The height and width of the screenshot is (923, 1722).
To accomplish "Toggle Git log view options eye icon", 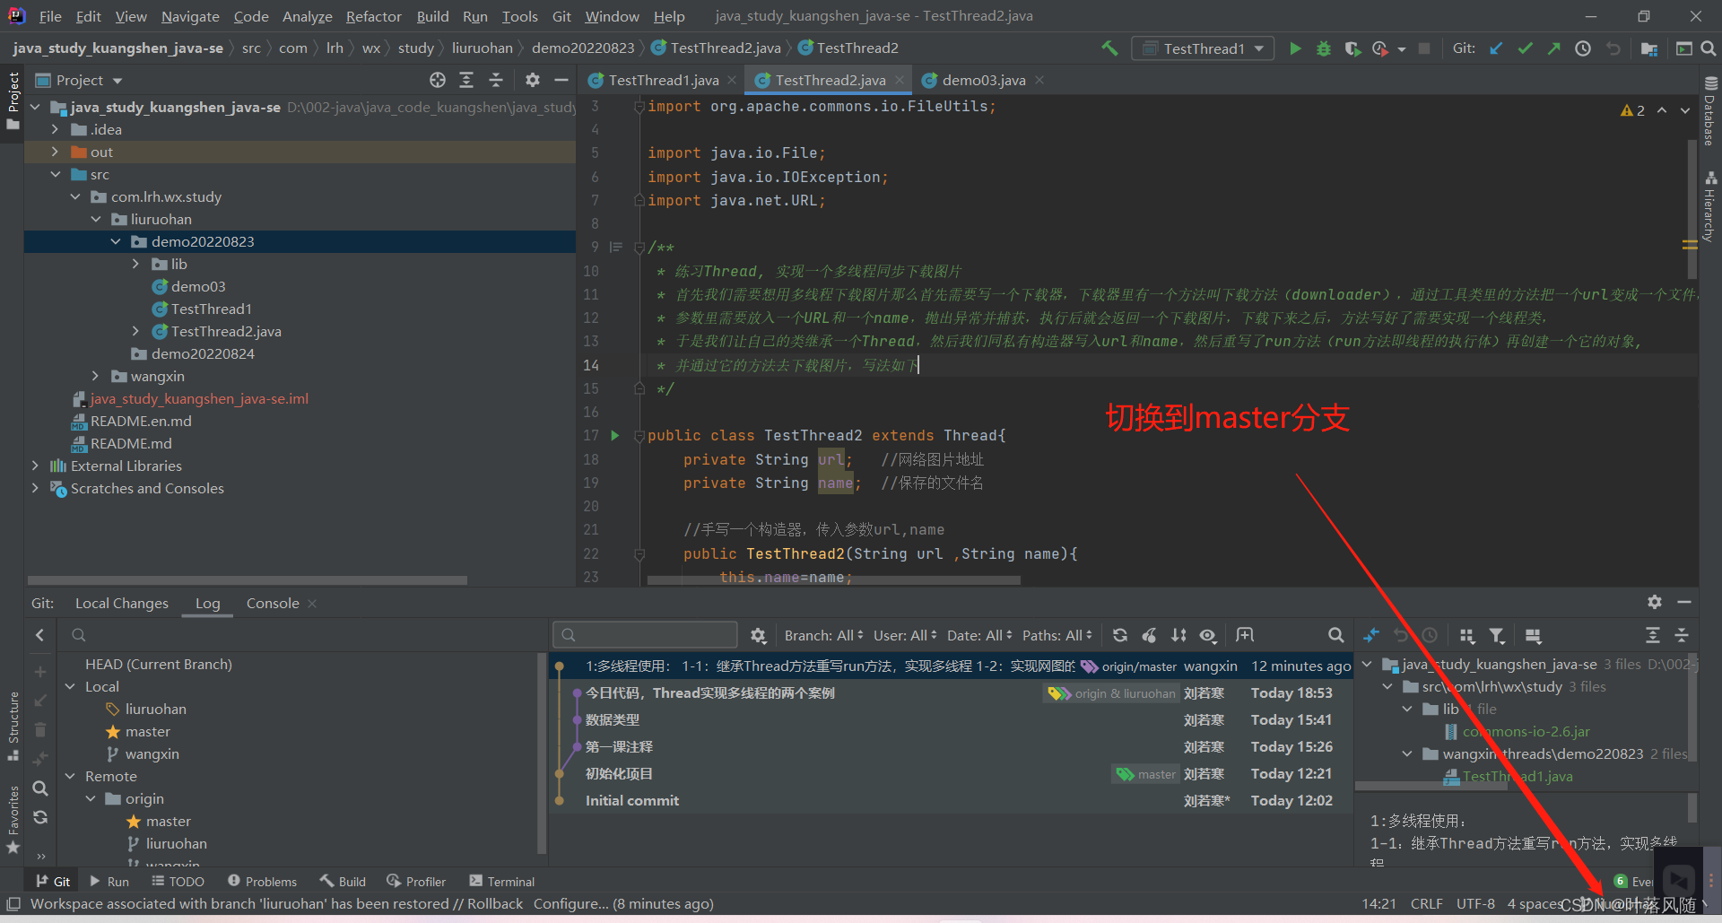I will (x=1208, y=635).
